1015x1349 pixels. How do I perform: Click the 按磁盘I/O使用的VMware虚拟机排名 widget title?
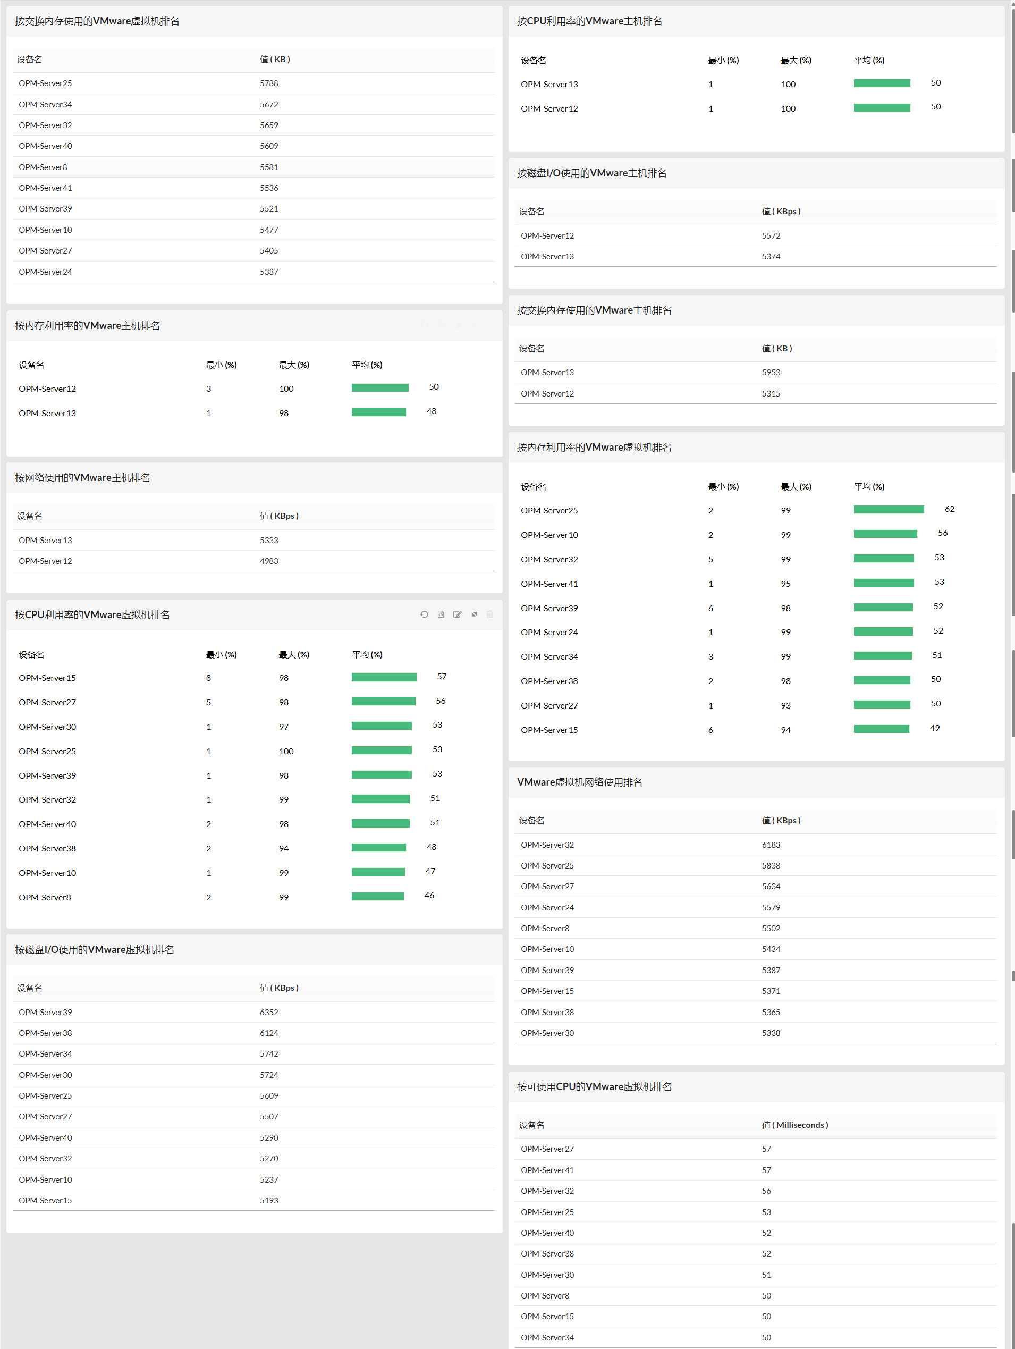(95, 949)
